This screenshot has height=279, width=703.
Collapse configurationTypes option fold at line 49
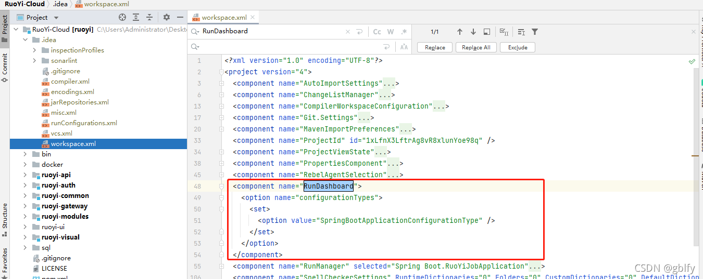(221, 197)
